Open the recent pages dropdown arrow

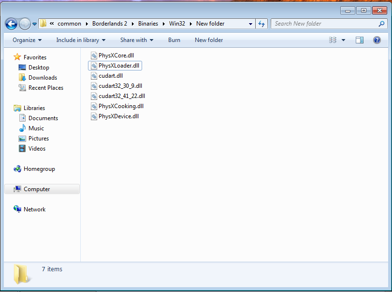pyautogui.click(x=34, y=24)
